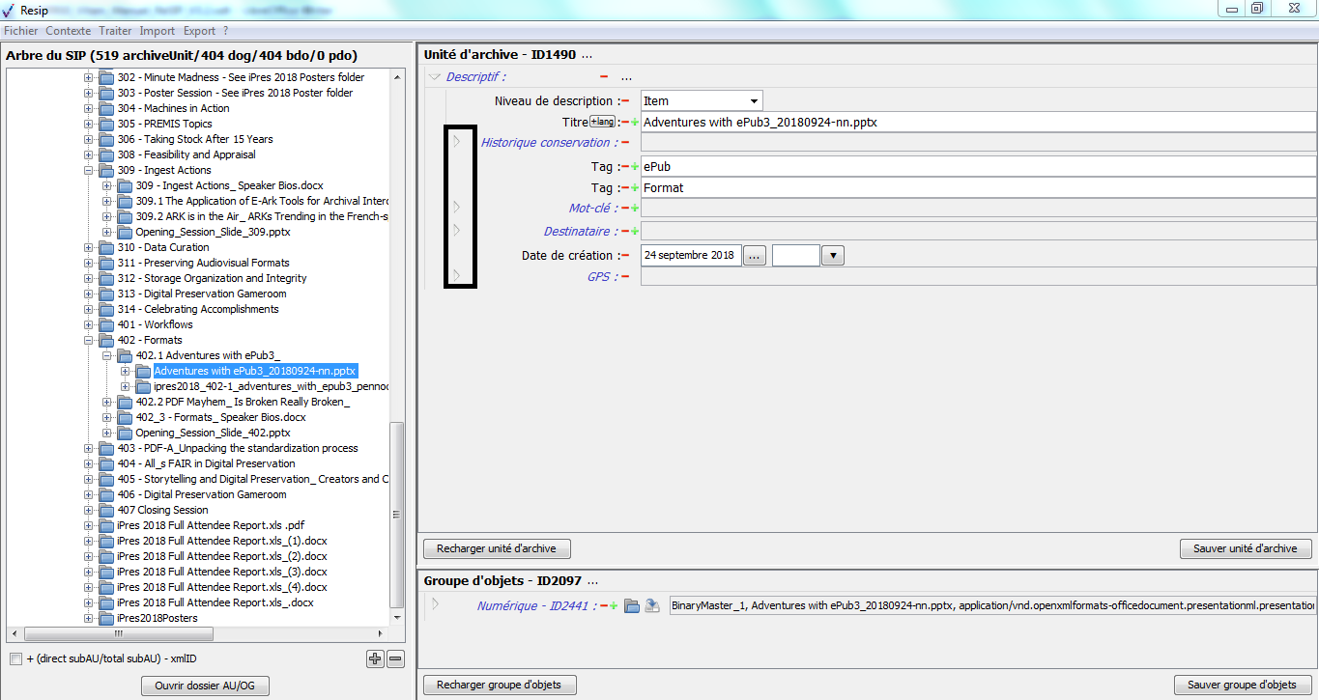Image resolution: width=1319 pixels, height=700 pixels.
Task: Open the Export menu
Action: pyautogui.click(x=199, y=31)
